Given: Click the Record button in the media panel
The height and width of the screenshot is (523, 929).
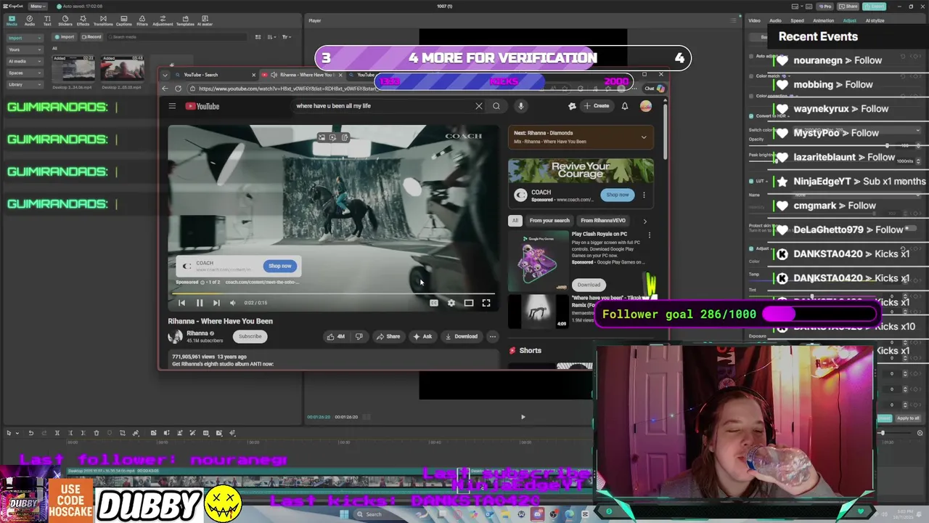Looking at the screenshot, I should pos(91,37).
